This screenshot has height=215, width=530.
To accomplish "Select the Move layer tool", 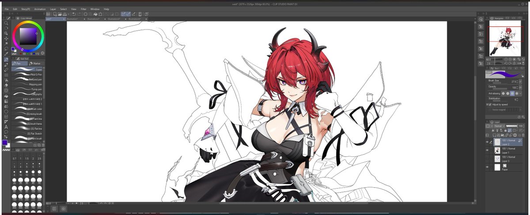I will [6, 38].
